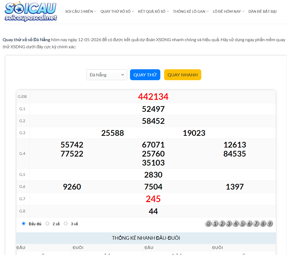Select the 2 số radio option

(x=48, y=224)
